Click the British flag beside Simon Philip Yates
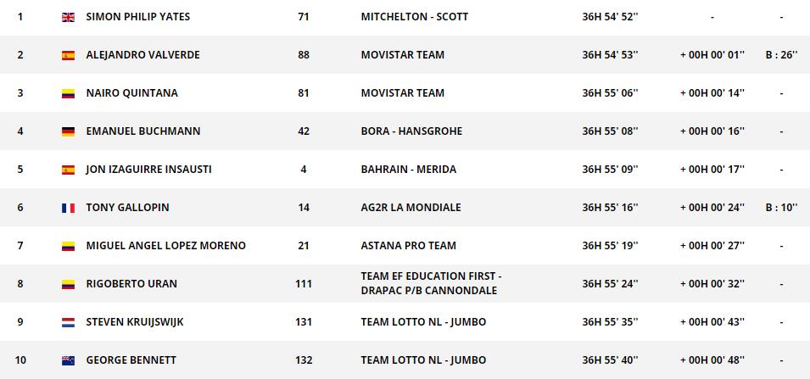The width and height of the screenshot is (810, 379). coord(69,17)
